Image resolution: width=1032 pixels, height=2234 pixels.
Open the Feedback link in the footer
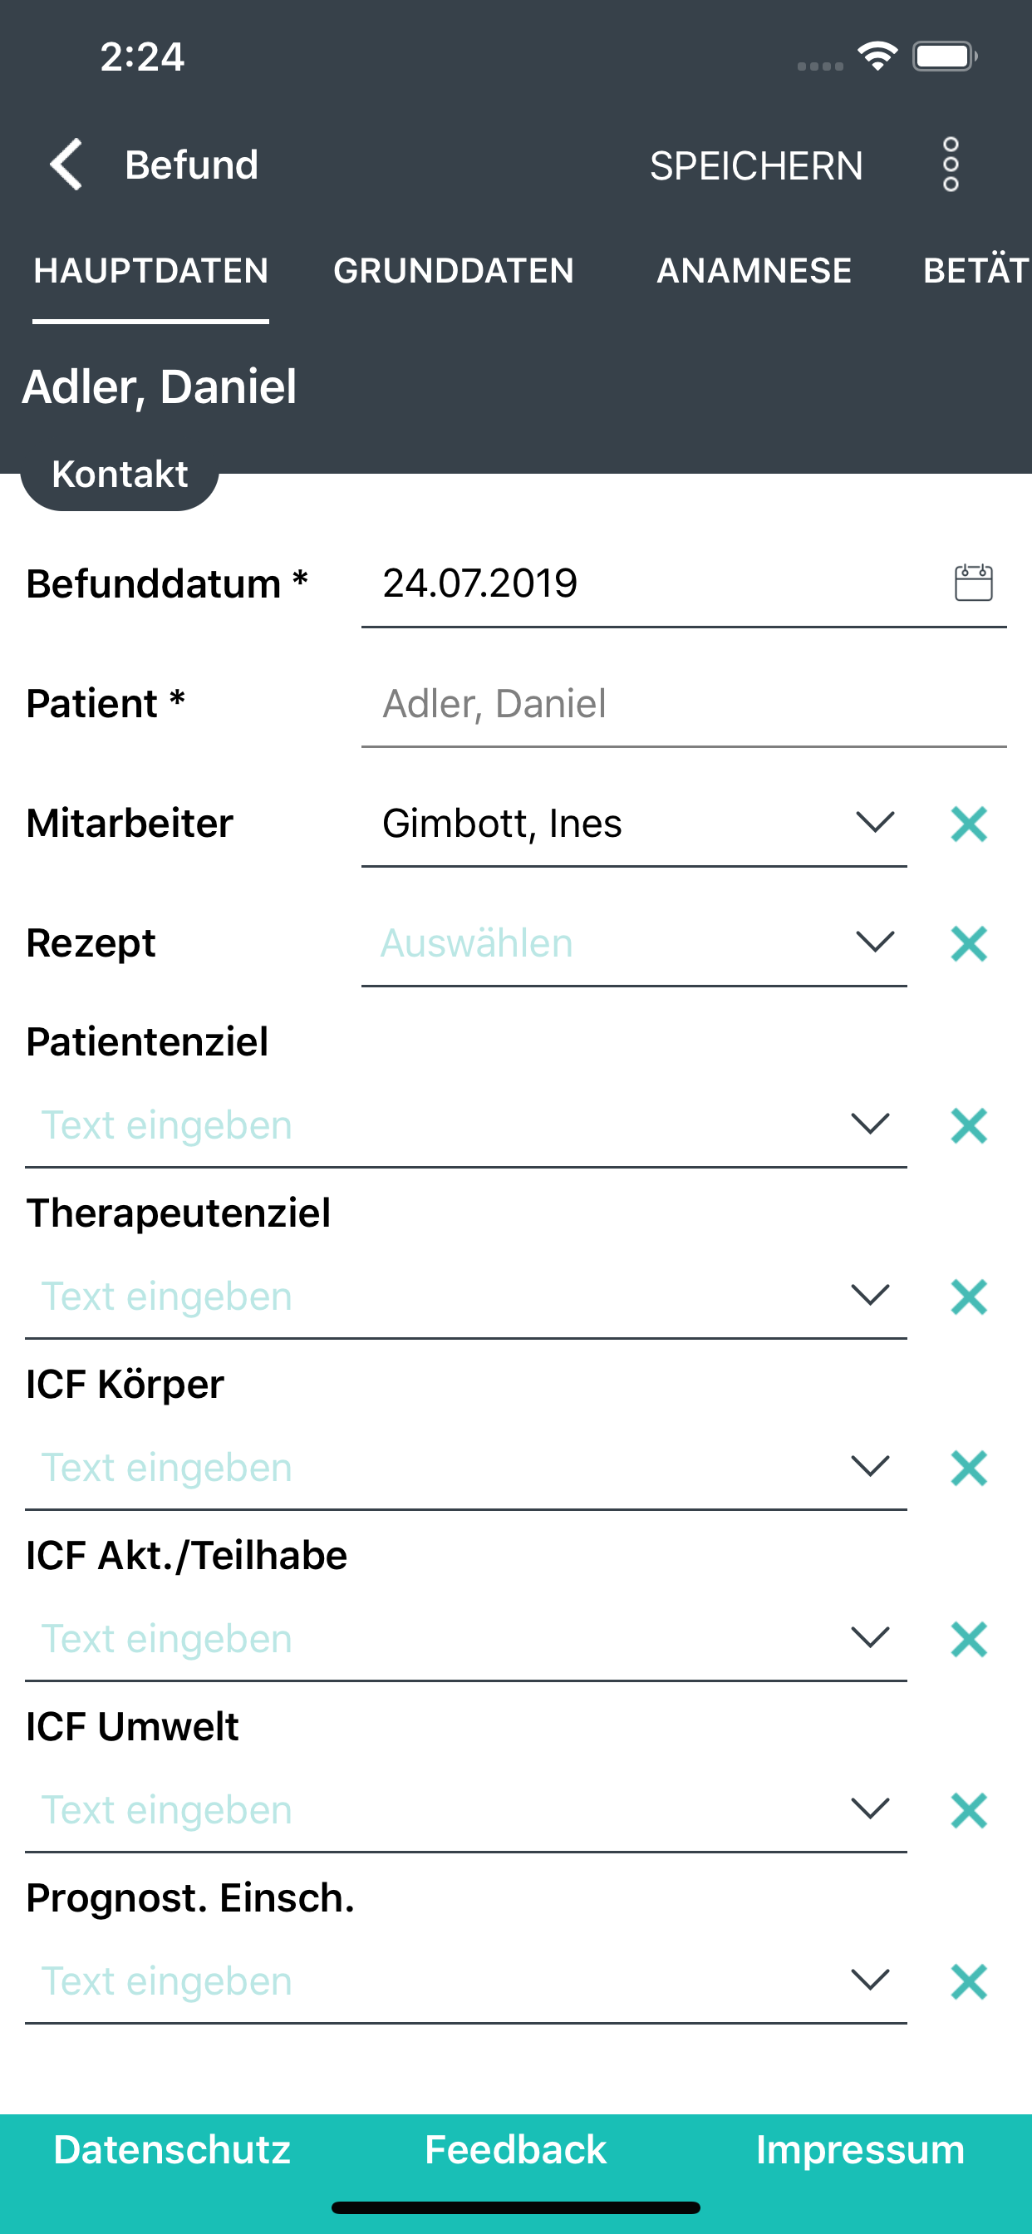click(515, 2150)
